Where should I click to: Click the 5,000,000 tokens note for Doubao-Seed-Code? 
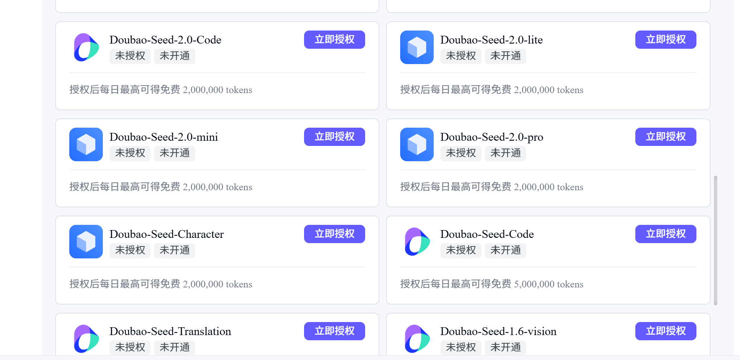[x=492, y=284]
